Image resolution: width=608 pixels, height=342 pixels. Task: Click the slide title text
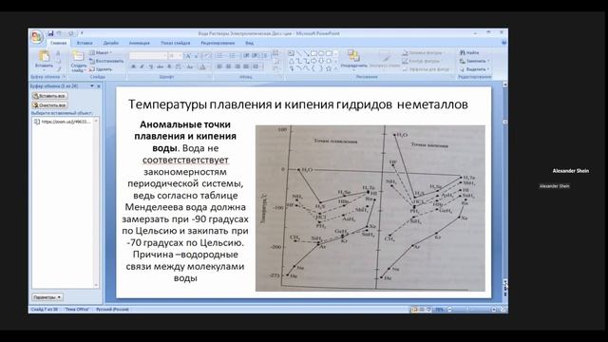coord(298,104)
